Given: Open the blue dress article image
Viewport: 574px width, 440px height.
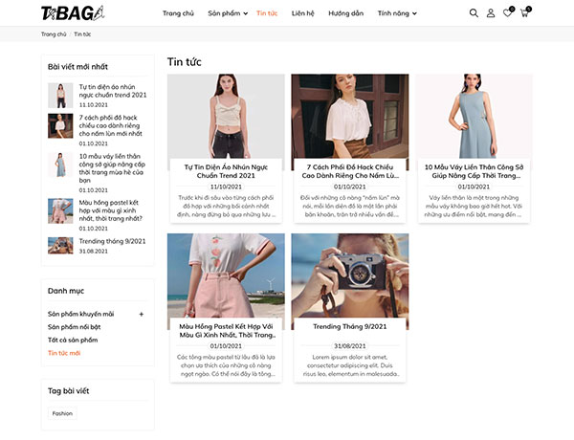Looking at the screenshot, I should 474,117.
